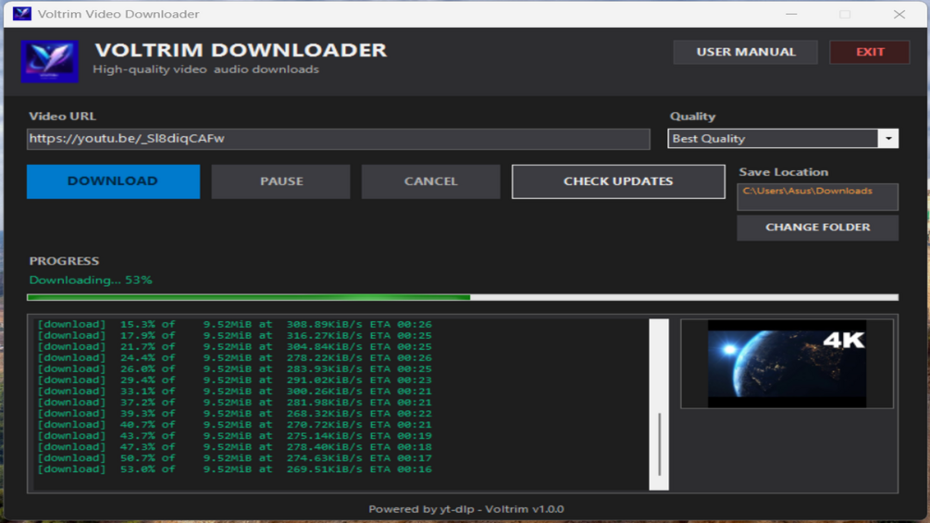Image resolution: width=930 pixels, height=523 pixels.
Task: Change the download folder
Action: (x=817, y=228)
